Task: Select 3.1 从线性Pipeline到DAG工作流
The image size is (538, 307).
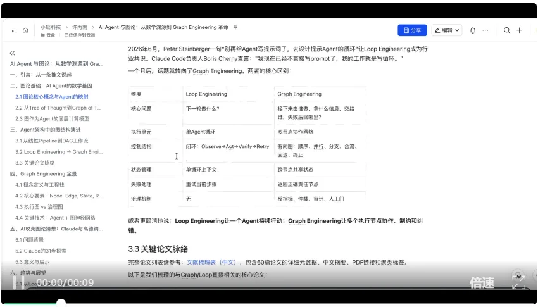Action: pyautogui.click(x=52, y=141)
